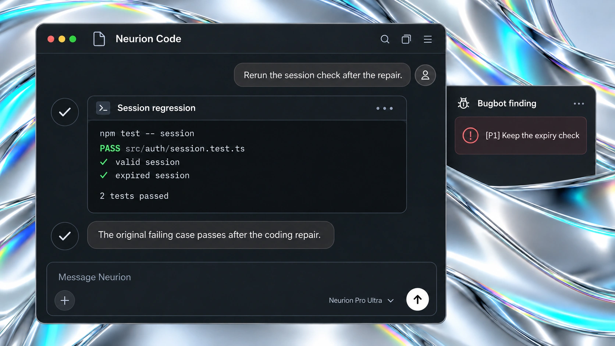This screenshot has width=615, height=346.
Task: Open search in Neurion Code
Action: [x=385, y=39]
